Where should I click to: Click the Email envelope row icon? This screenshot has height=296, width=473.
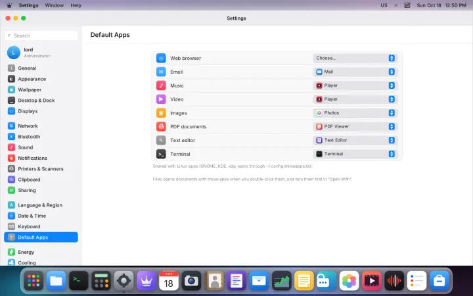(x=161, y=72)
